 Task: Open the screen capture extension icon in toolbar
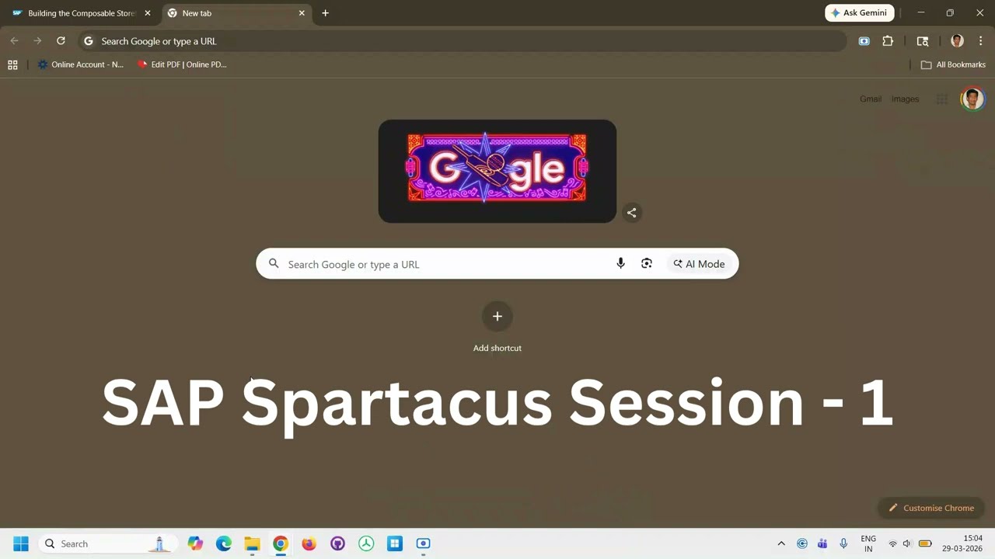click(x=864, y=41)
